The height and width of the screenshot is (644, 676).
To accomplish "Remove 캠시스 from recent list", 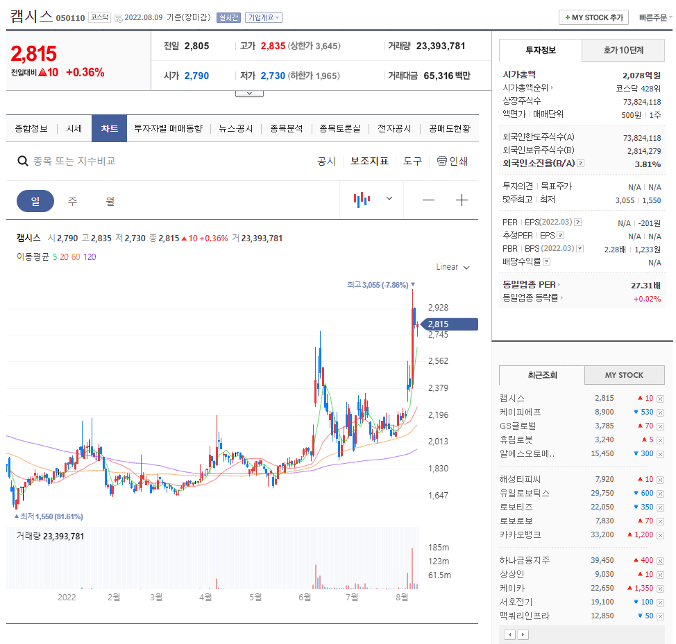I will pyautogui.click(x=660, y=399).
